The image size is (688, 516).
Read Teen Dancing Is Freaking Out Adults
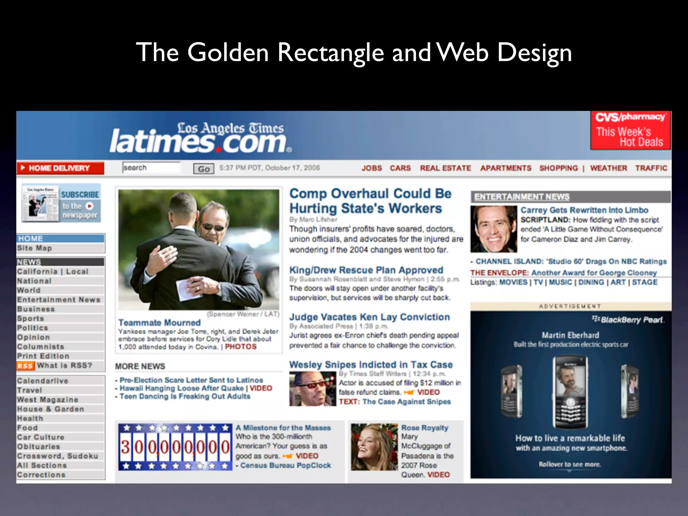pyautogui.click(x=185, y=396)
